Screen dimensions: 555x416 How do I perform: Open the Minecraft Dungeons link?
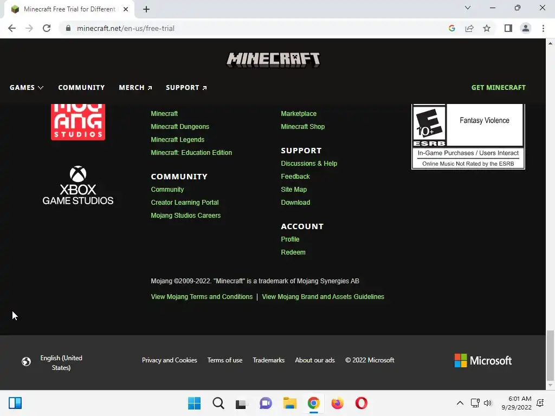180,127
